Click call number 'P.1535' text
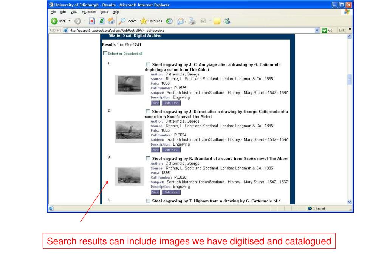This screenshot has width=387, height=279. click(x=180, y=88)
